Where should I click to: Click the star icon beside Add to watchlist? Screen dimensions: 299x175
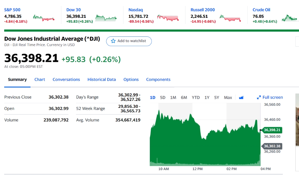click(x=113, y=41)
